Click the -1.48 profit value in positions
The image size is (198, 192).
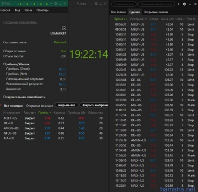(47, 118)
